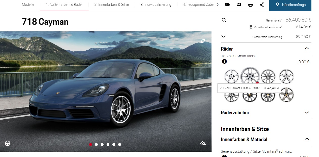Expand the Gesamtpreis Ausstattung price details chevron
319x157 pixels.
click(x=223, y=36)
